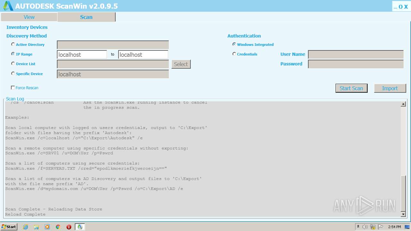Open the network tray icon
This screenshot has height=231, width=411.
coord(373,227)
